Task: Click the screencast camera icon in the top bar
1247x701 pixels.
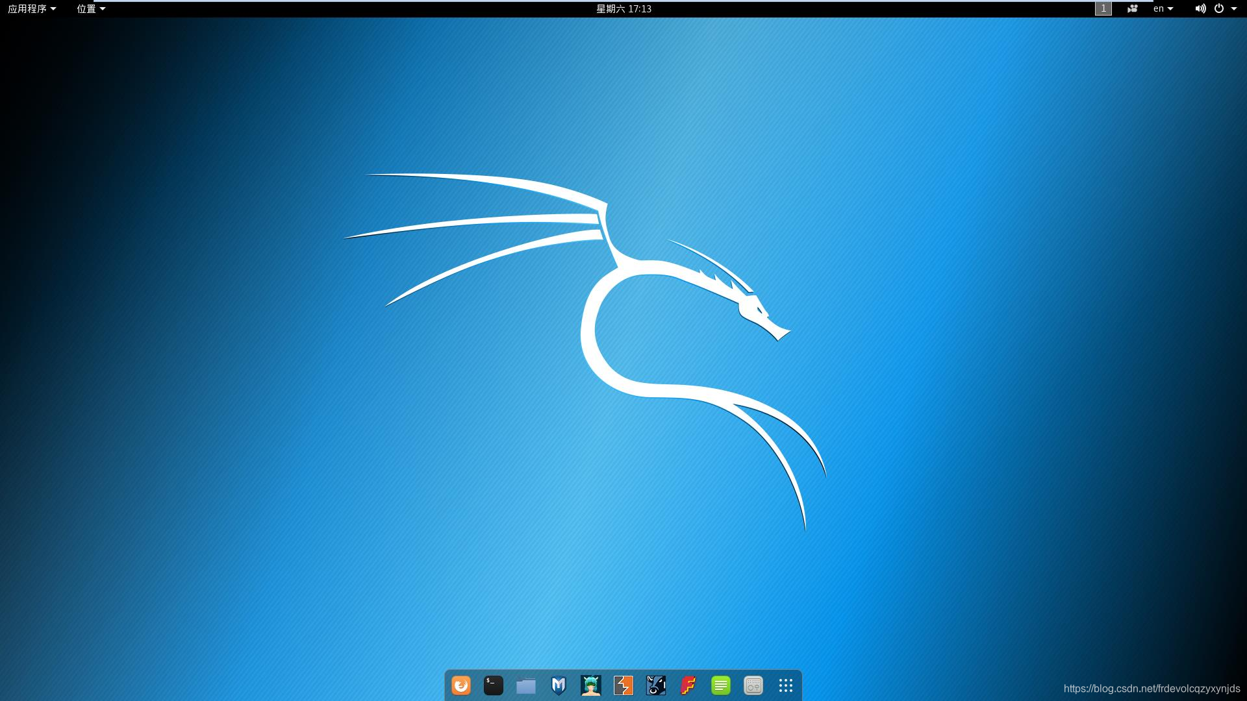Action: [x=1132, y=8]
